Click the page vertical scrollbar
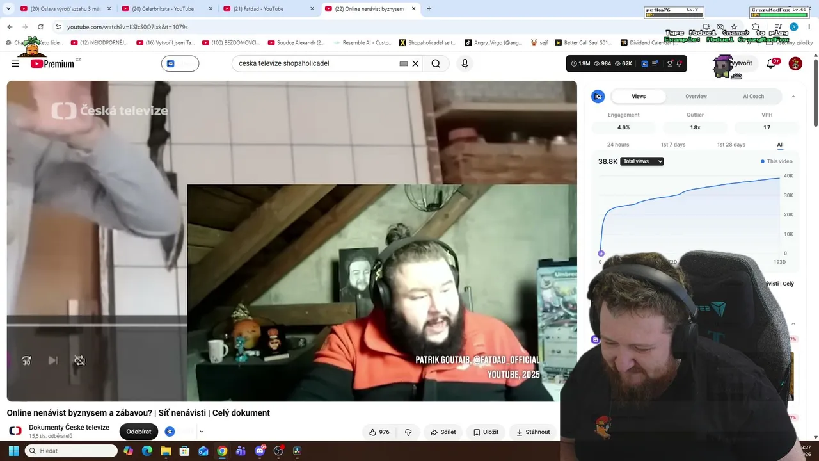819x461 pixels. 816,93
